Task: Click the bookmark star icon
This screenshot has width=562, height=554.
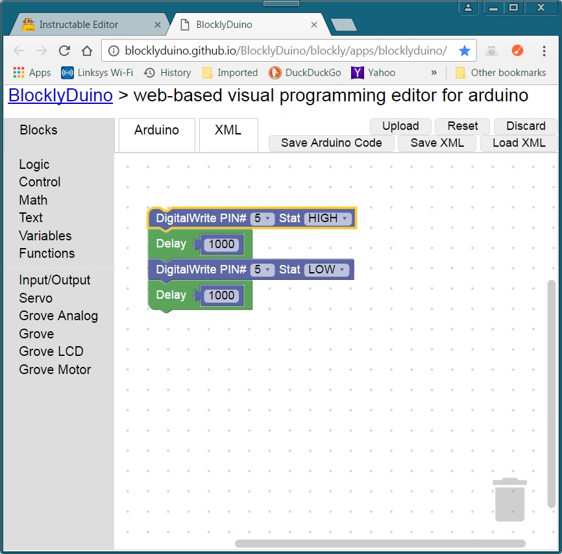Action: point(464,51)
